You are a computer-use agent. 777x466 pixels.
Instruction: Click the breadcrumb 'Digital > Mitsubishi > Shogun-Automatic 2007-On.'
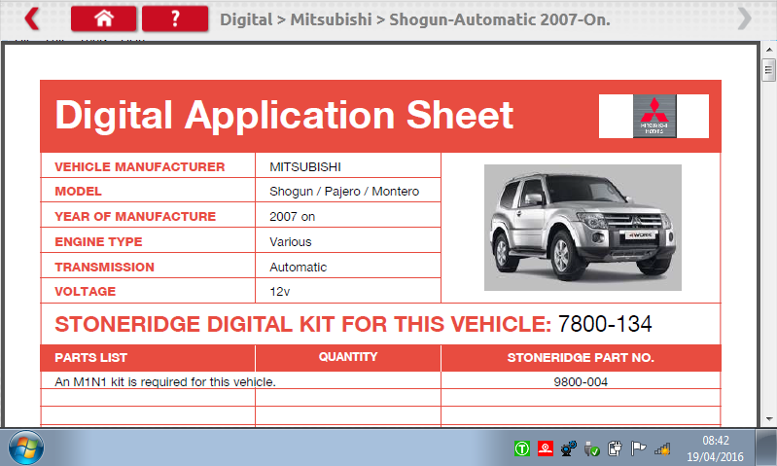tap(415, 19)
